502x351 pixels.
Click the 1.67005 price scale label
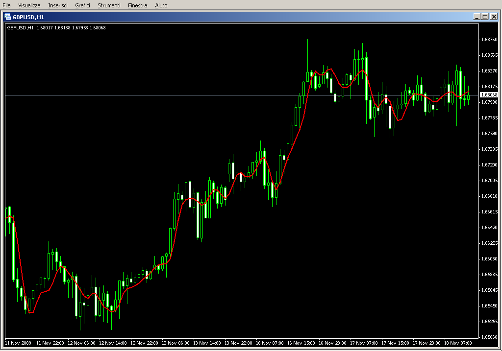click(490, 181)
